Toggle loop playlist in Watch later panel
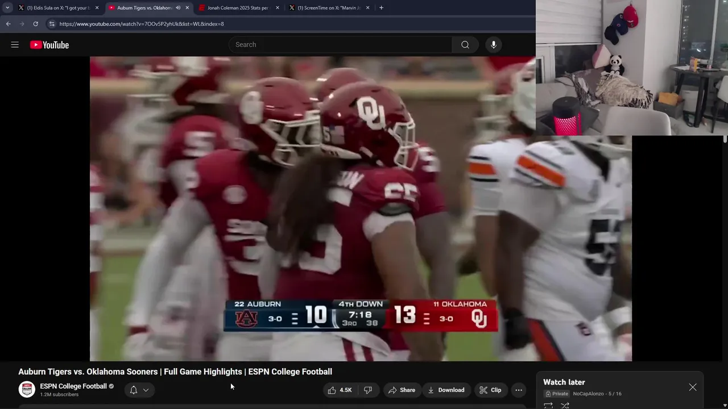 548,406
